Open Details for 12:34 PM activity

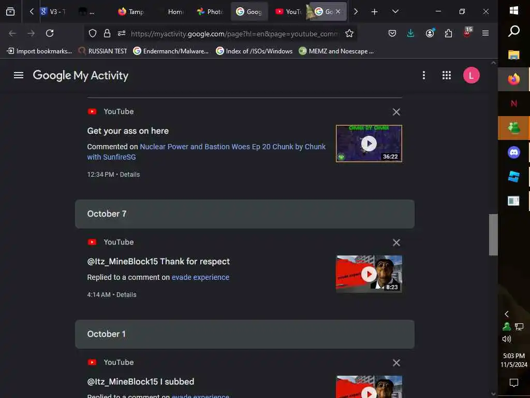pyautogui.click(x=130, y=175)
